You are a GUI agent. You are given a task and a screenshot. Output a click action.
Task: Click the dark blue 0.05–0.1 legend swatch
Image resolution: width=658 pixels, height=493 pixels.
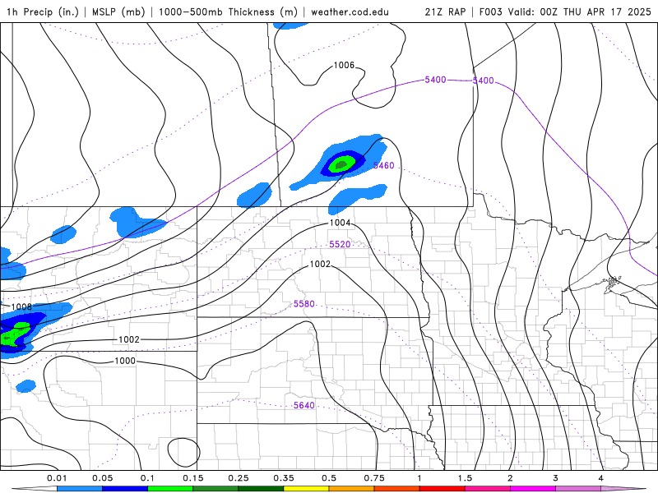(x=125, y=489)
